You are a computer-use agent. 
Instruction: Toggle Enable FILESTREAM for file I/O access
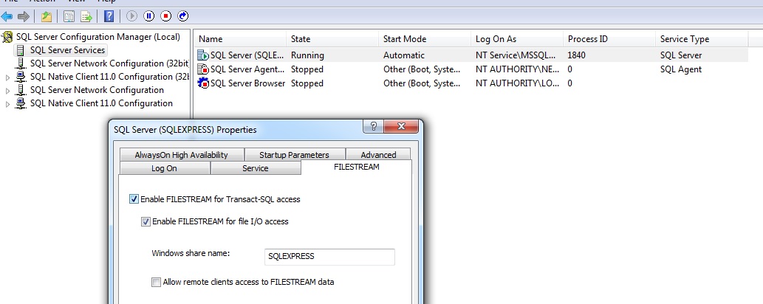tap(146, 222)
